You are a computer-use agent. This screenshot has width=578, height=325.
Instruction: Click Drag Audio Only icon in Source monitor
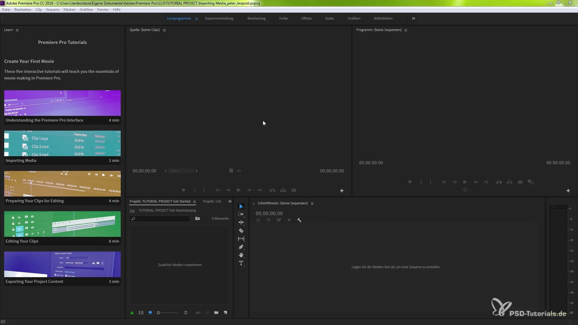[239, 171]
